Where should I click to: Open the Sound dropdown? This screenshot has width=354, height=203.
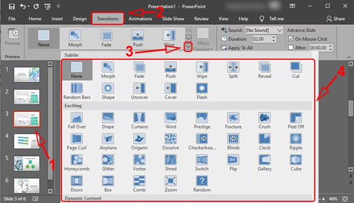point(279,30)
